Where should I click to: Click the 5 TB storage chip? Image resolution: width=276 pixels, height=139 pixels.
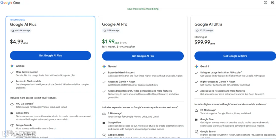(x=111, y=30)
